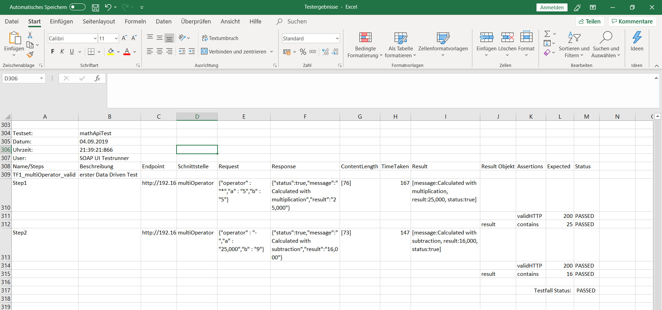Click the percent style icon

tap(303, 52)
